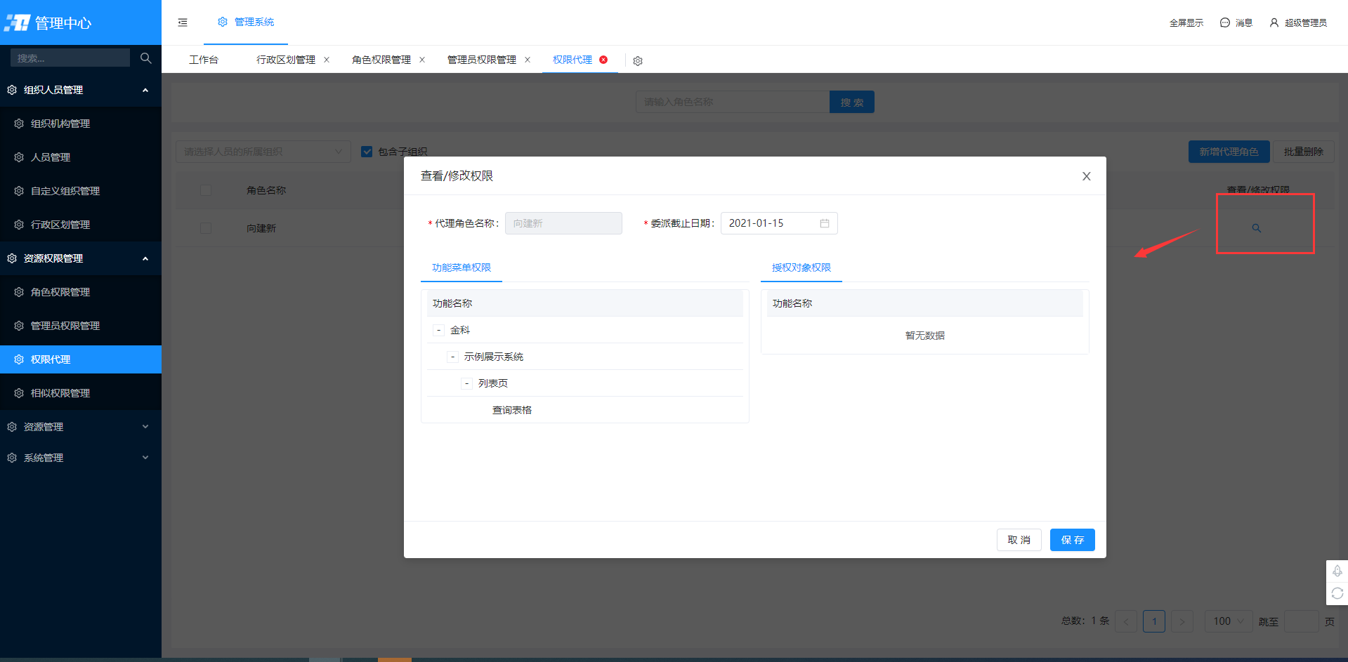Open the 消息 message icon
The image size is (1348, 662).
coord(1224,22)
